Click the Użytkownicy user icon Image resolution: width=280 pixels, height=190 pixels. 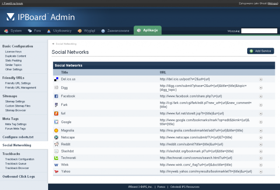(49, 31)
